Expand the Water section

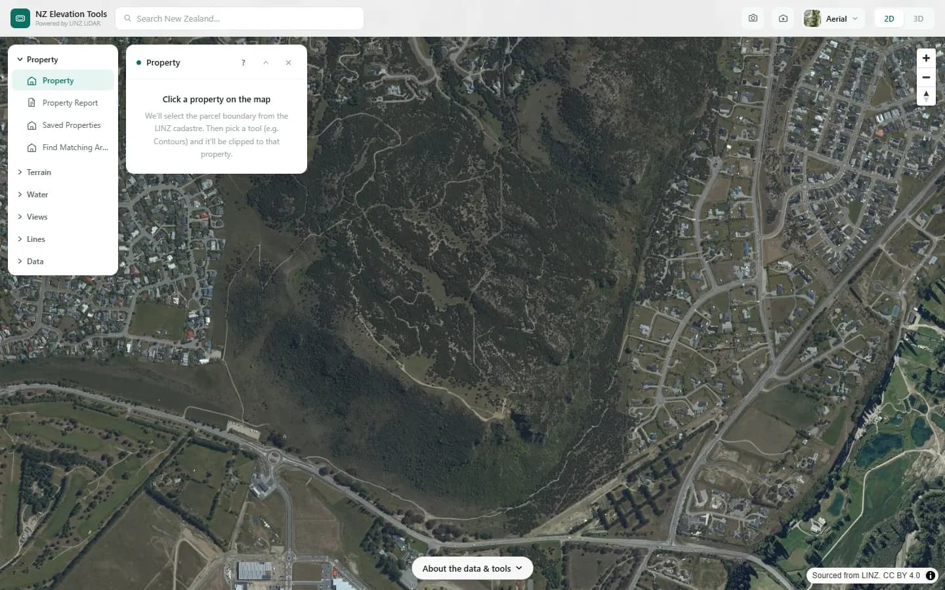[63, 195]
